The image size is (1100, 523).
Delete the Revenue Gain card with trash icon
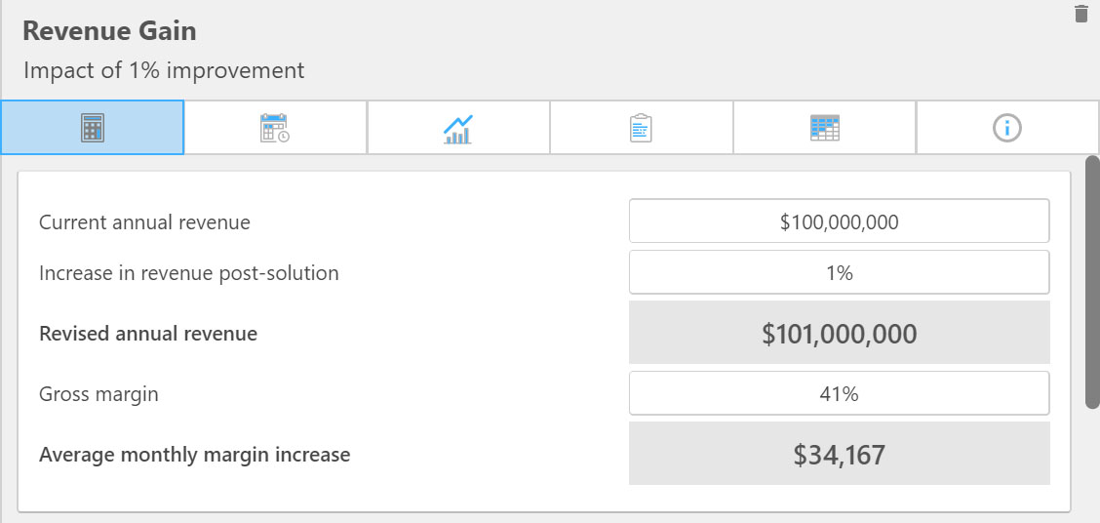1080,14
